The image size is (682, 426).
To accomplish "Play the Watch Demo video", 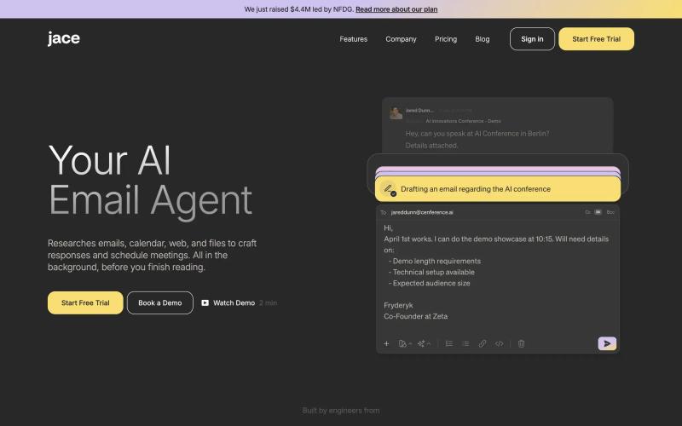I will coord(228,303).
